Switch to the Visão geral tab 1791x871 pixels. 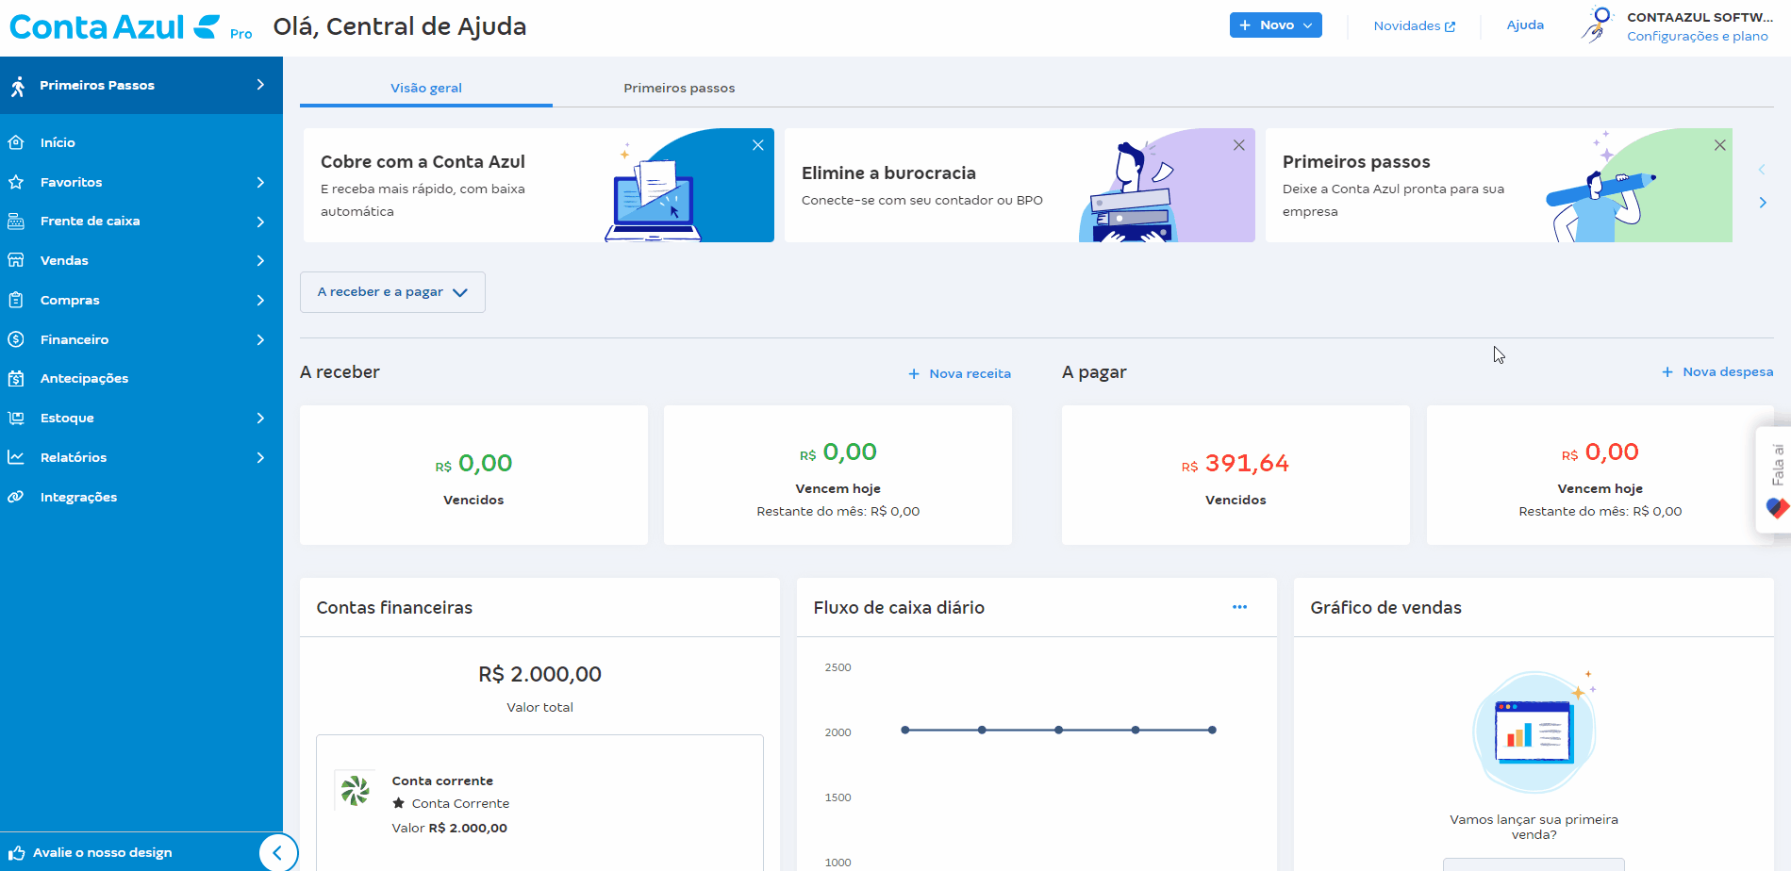pos(426,88)
